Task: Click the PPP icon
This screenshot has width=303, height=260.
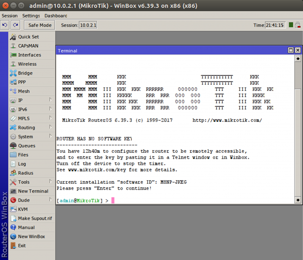Action: [13, 82]
